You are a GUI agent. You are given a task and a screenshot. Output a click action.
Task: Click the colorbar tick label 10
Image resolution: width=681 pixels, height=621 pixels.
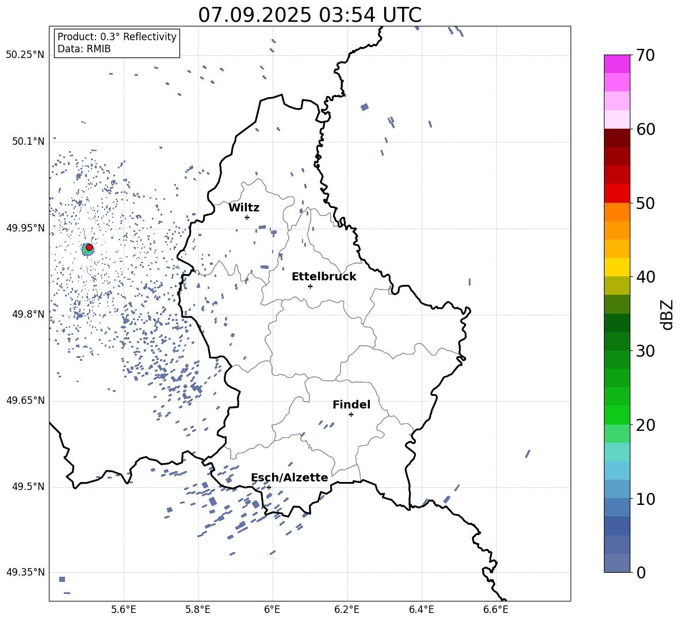click(x=645, y=499)
